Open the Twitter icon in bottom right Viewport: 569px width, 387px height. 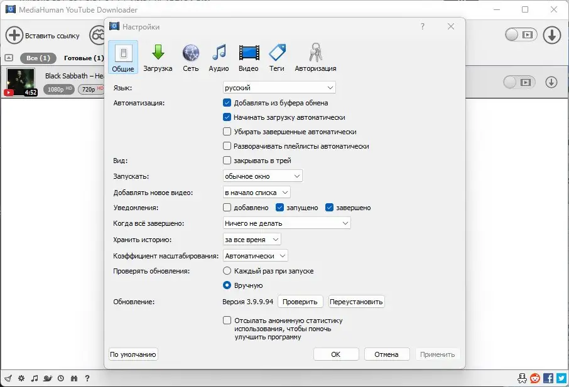[562, 378]
